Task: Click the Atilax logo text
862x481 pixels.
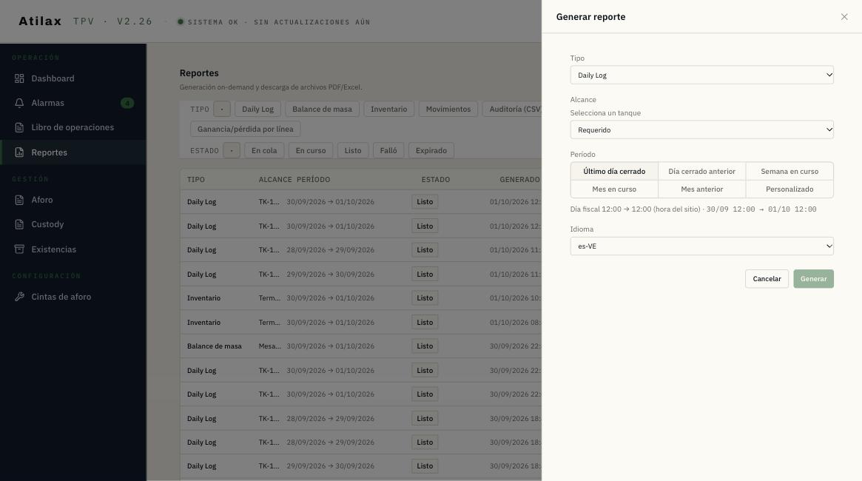Action: [40, 21]
